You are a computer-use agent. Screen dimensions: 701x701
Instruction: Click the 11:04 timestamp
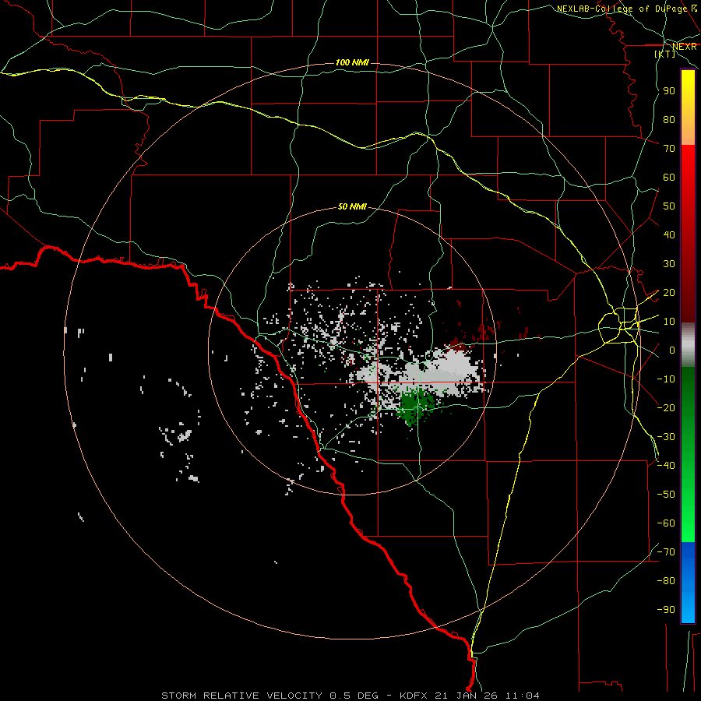(x=522, y=696)
